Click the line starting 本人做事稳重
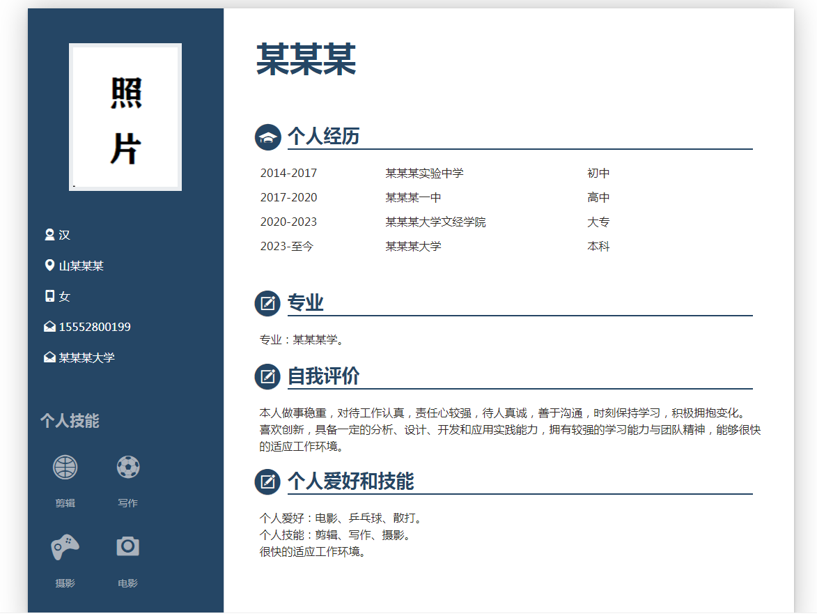 (504, 413)
